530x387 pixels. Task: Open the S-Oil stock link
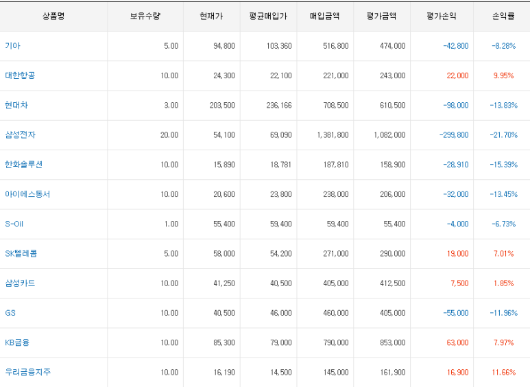tap(14, 224)
